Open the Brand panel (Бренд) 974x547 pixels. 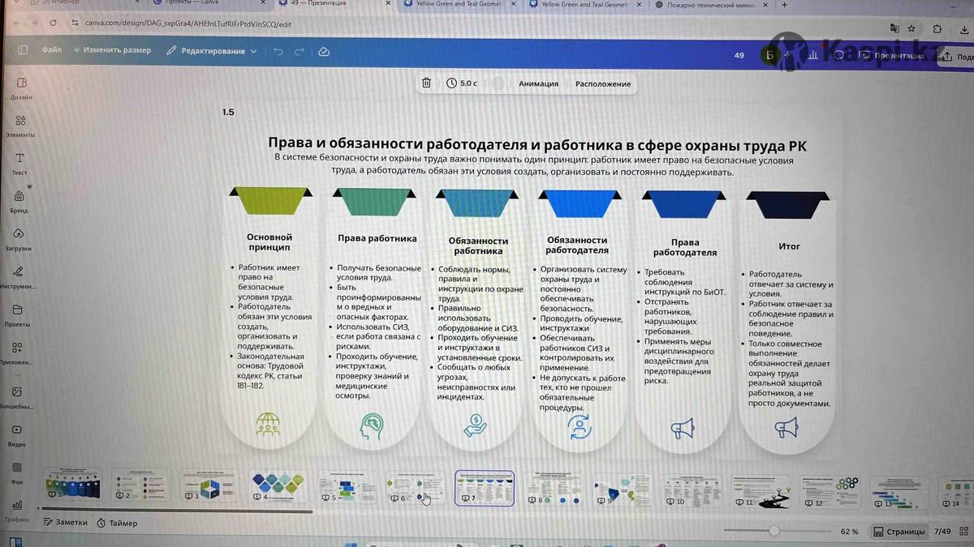pos(19,199)
